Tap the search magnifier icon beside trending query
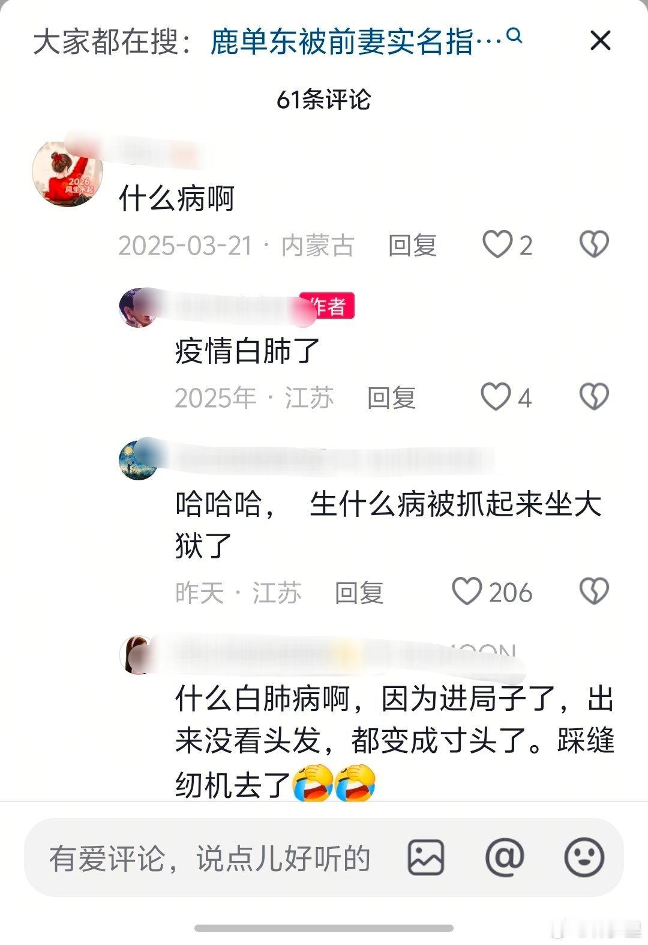This screenshot has width=648, height=945. click(514, 37)
